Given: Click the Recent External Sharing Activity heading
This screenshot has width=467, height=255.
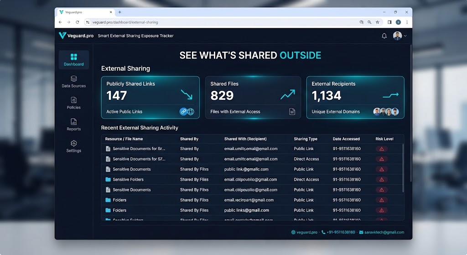Looking at the screenshot, I should (x=140, y=128).
